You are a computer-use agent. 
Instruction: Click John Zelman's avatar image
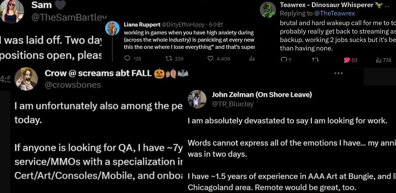(197, 99)
